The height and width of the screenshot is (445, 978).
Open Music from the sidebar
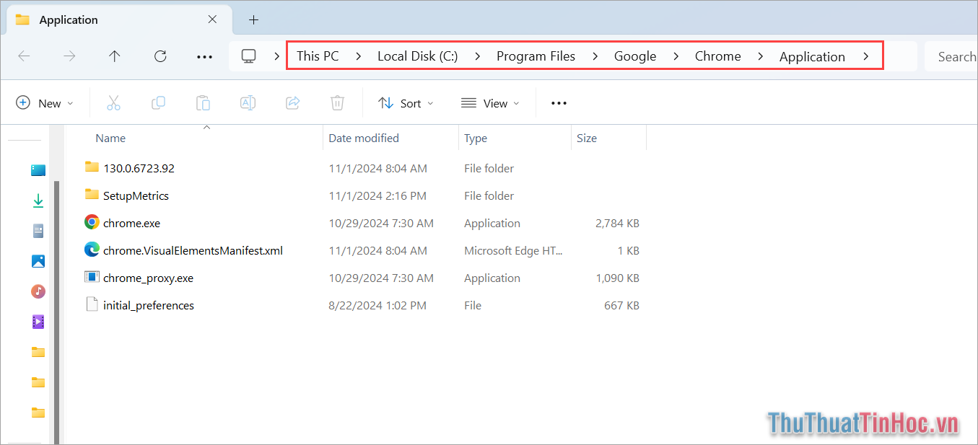point(38,291)
